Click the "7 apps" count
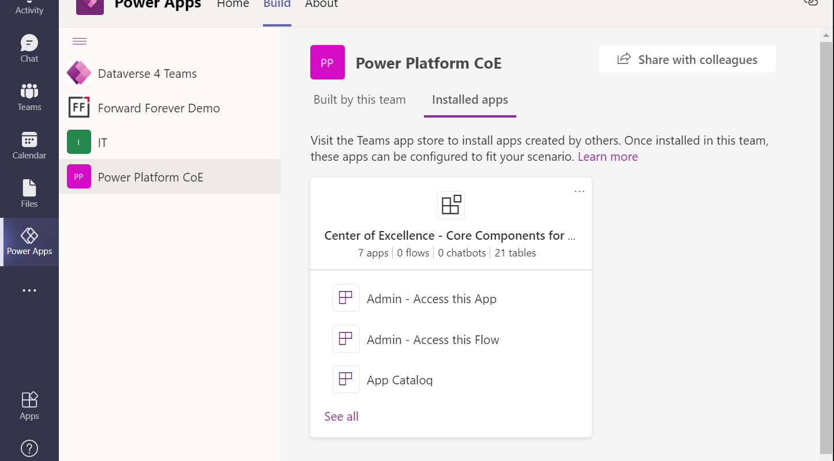This screenshot has height=461, width=834. [373, 253]
